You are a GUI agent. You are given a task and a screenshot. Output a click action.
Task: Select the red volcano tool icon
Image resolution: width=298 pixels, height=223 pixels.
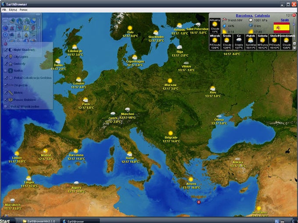pyautogui.click(x=12, y=28)
